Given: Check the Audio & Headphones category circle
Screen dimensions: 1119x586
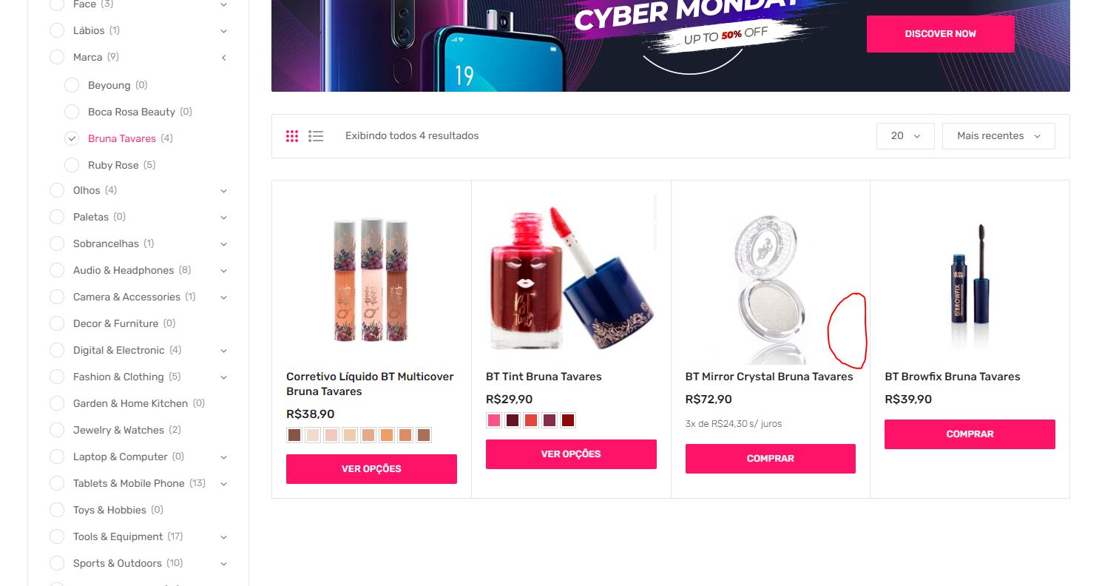Looking at the screenshot, I should pos(57,270).
